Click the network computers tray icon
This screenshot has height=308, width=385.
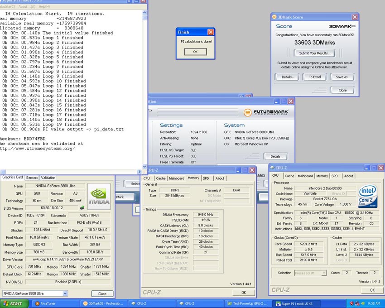pos(357,303)
